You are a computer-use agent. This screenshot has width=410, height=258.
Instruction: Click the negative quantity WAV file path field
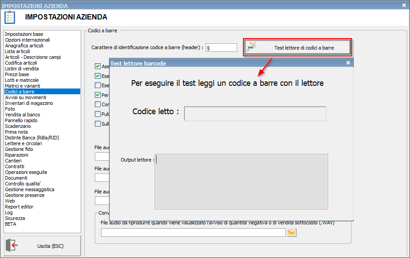tap(193, 233)
